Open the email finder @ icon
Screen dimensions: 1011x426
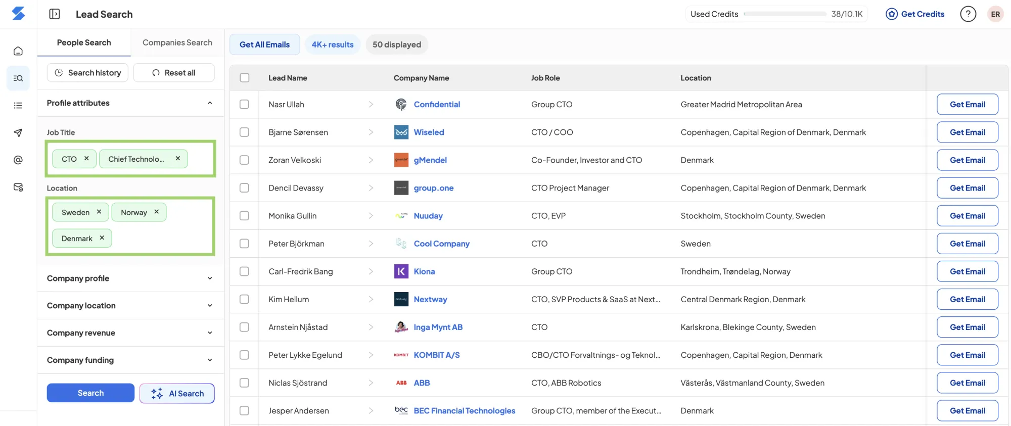click(x=18, y=160)
